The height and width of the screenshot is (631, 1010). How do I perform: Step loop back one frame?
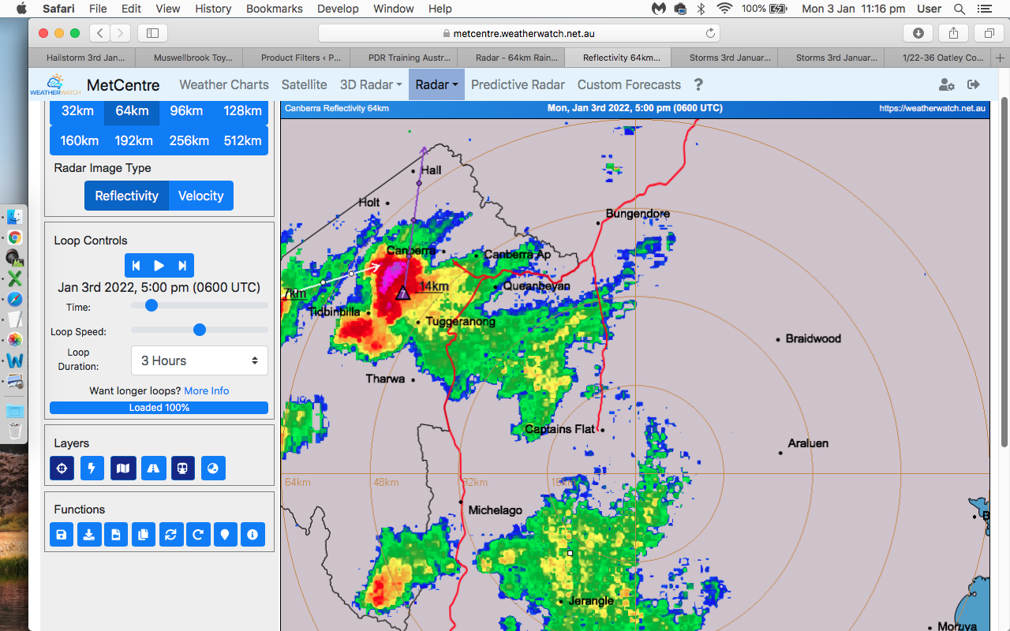(136, 266)
